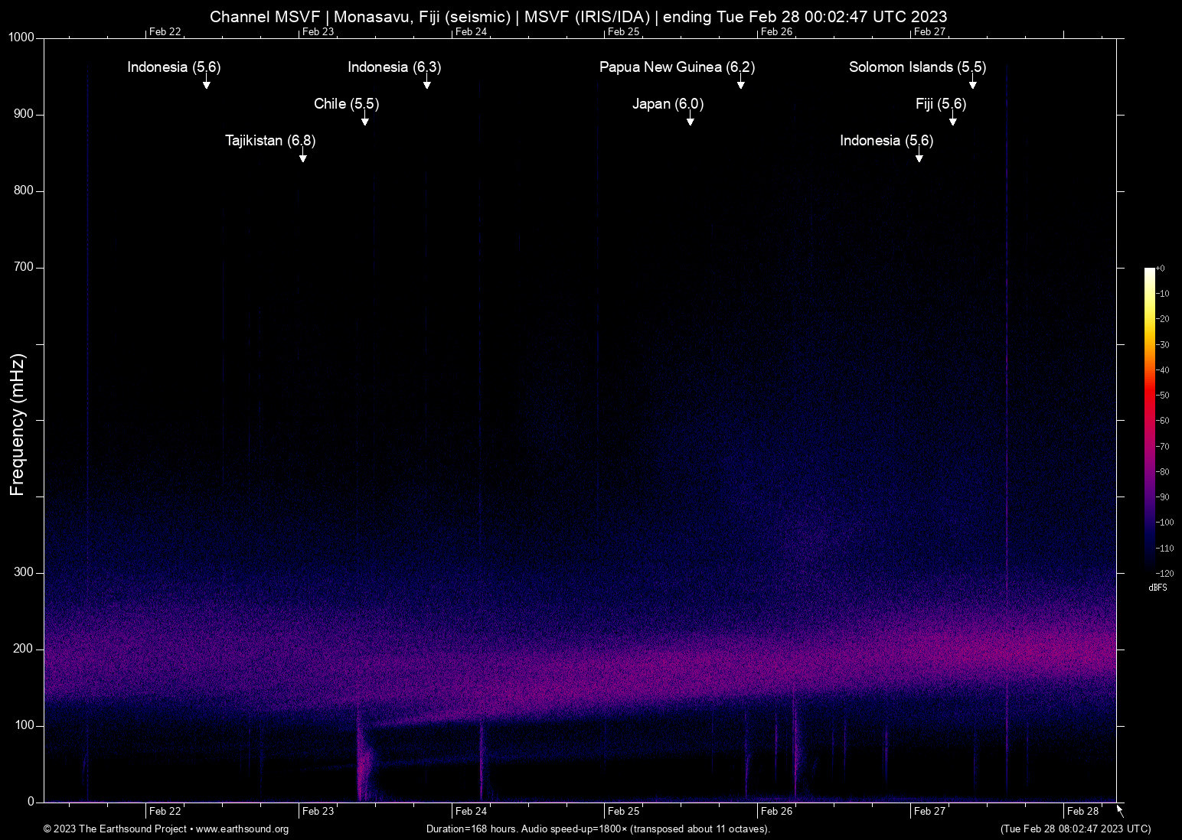
Task: Click the arrow marker under Fiji (5.6)
Action: point(953,119)
